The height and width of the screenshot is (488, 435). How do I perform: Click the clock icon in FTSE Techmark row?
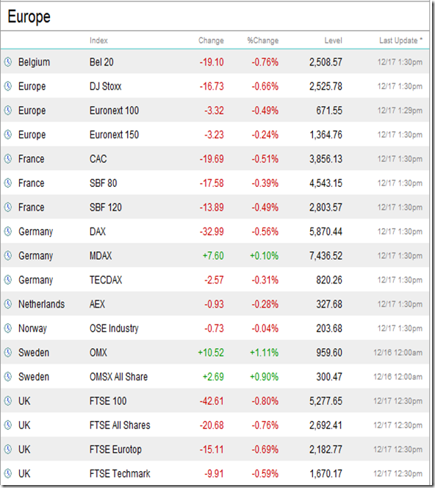pos(8,473)
